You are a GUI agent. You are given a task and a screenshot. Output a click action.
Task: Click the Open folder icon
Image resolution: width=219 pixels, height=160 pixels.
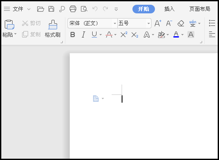click(41, 9)
